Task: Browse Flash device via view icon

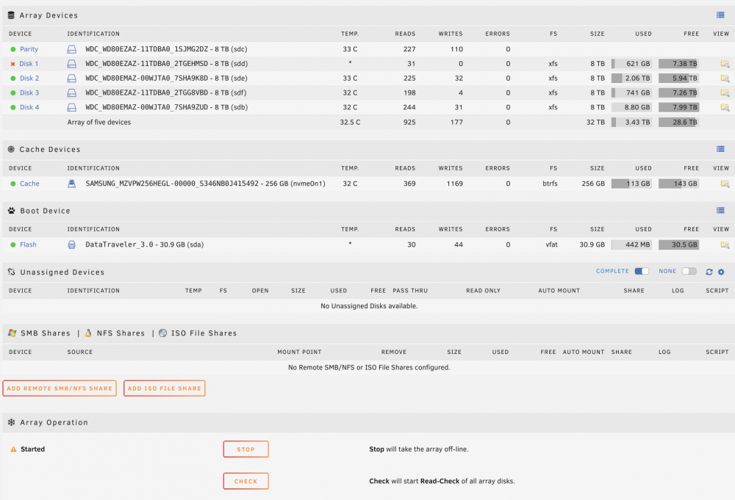Action: tap(725, 244)
